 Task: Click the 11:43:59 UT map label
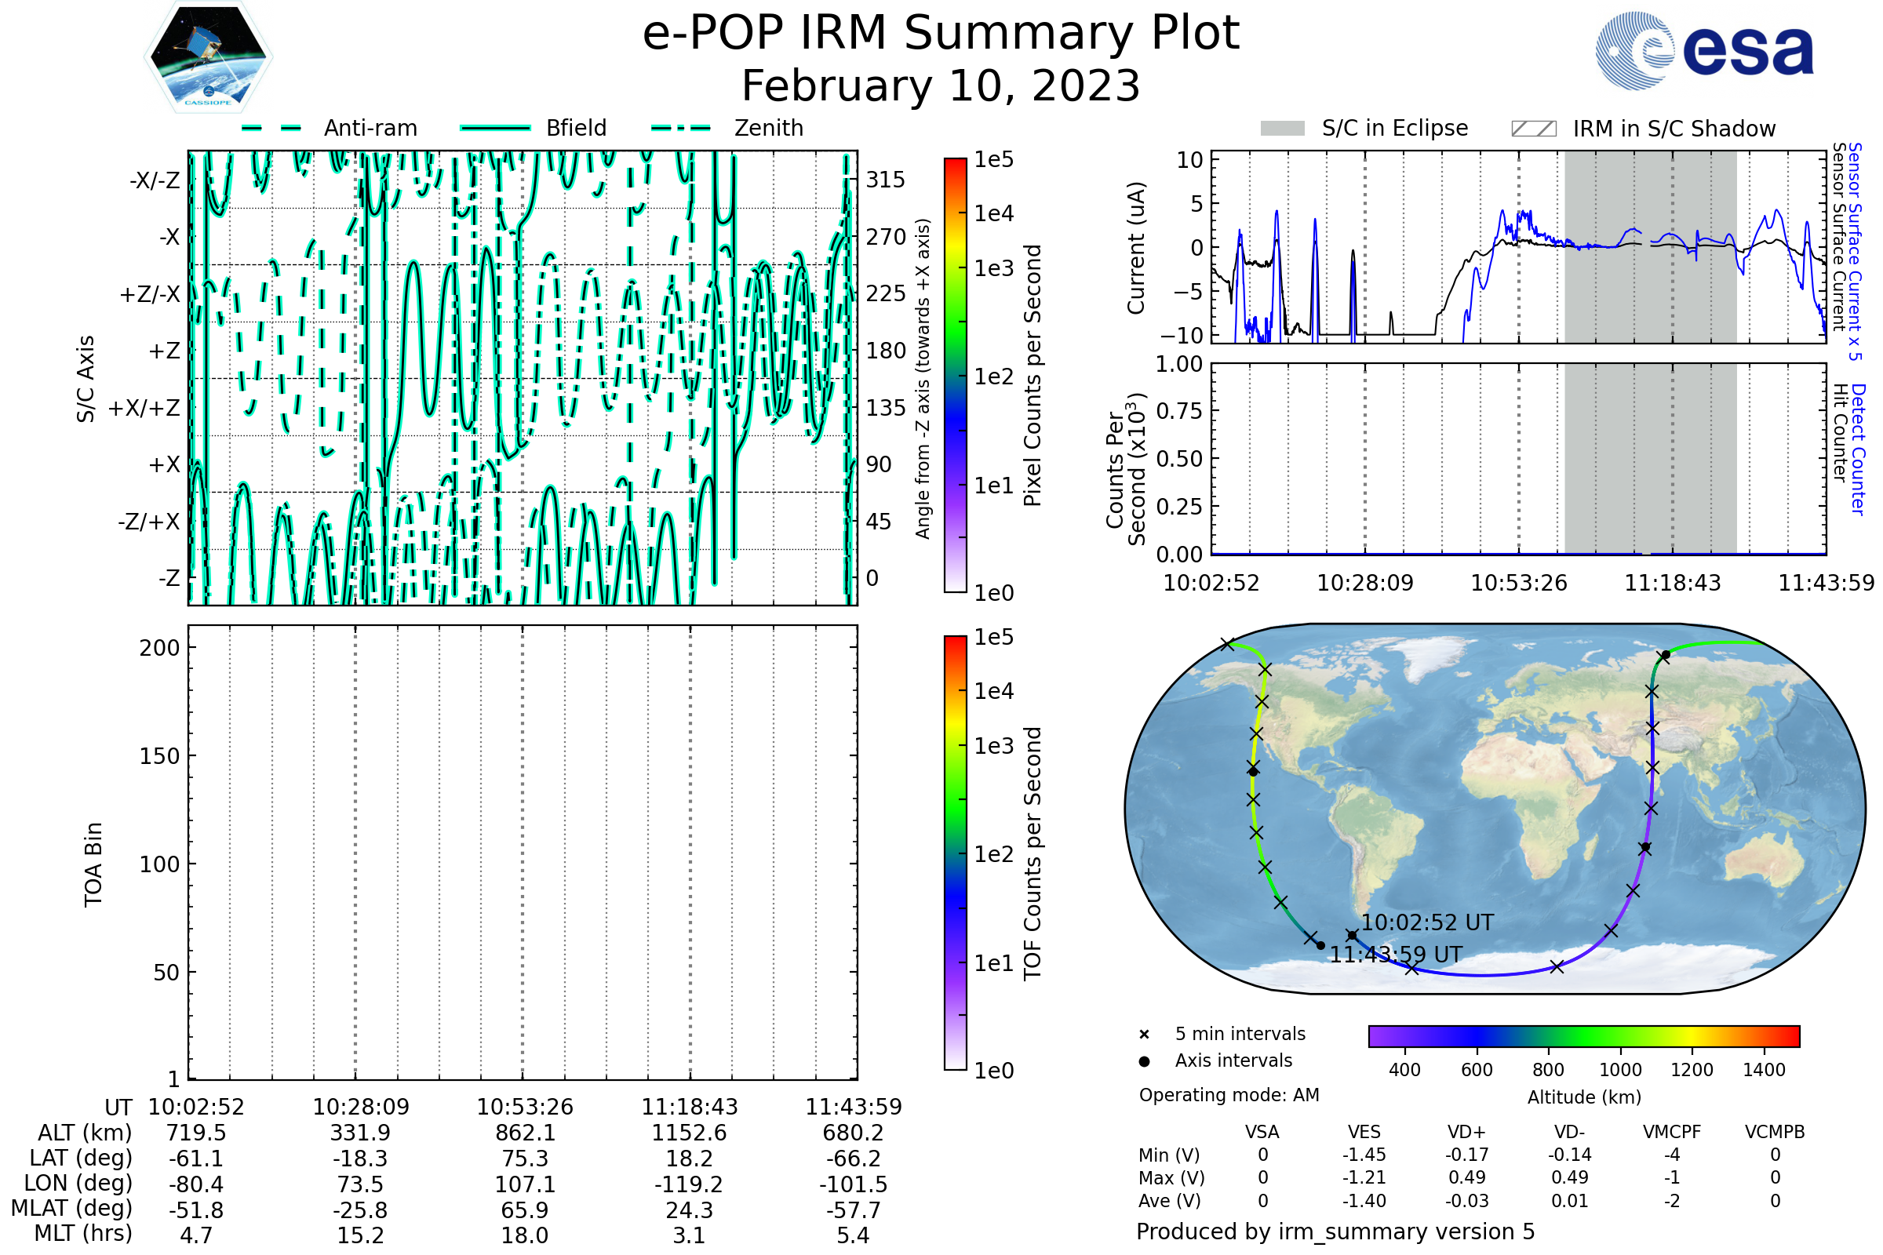tap(1397, 955)
